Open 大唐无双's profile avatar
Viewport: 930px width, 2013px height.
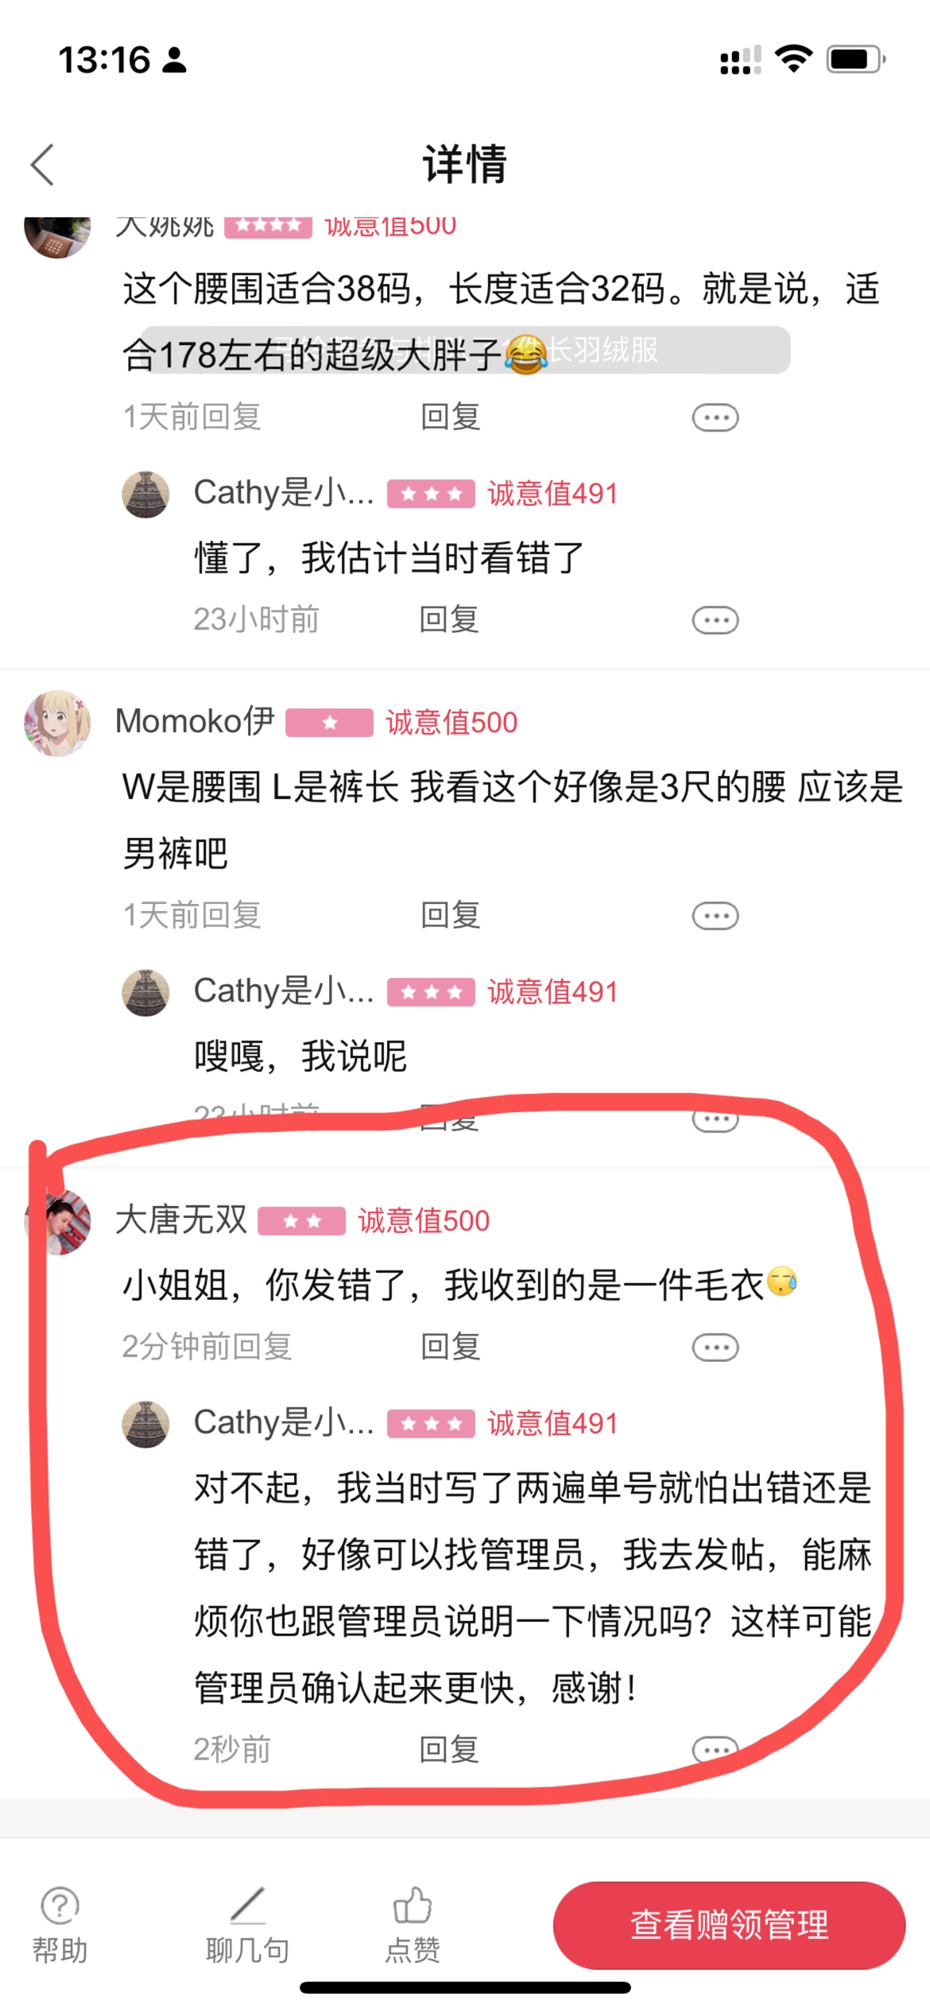pos(58,1221)
